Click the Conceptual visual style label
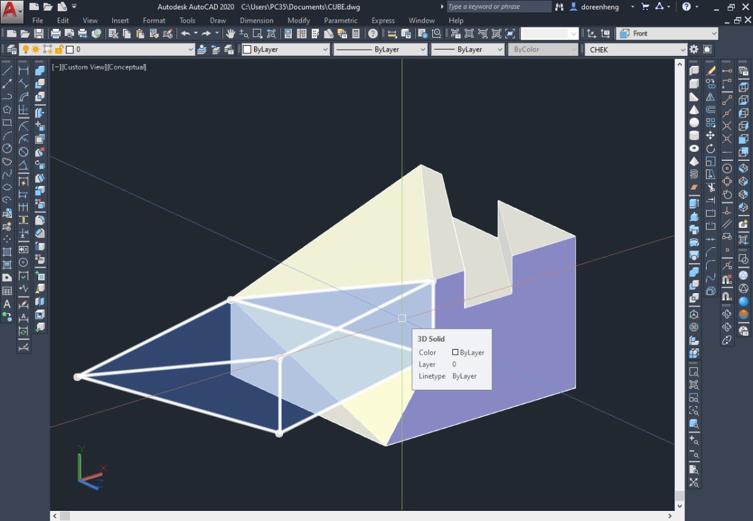753x521 pixels. [127, 67]
